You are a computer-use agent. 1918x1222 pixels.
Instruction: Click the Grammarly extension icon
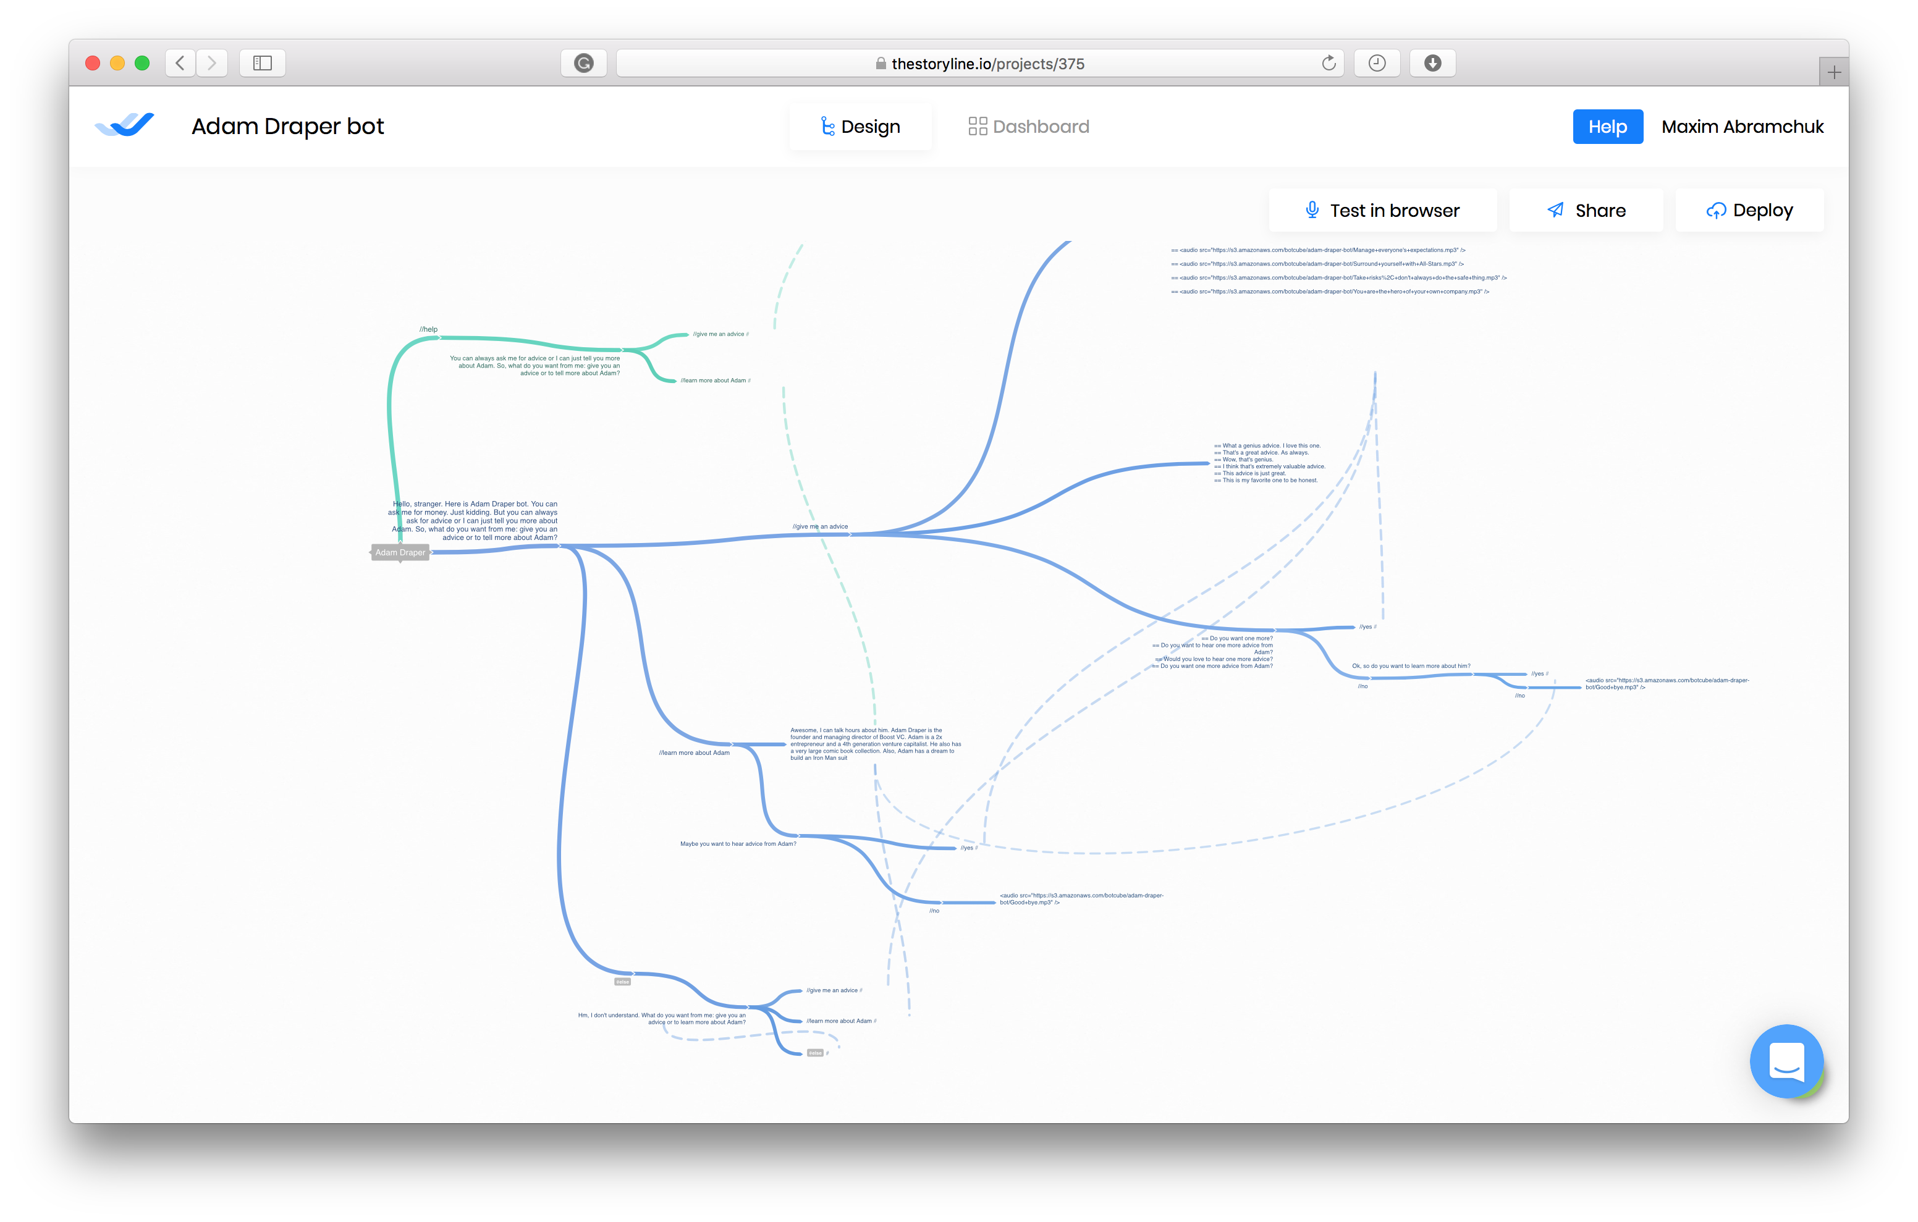click(583, 63)
